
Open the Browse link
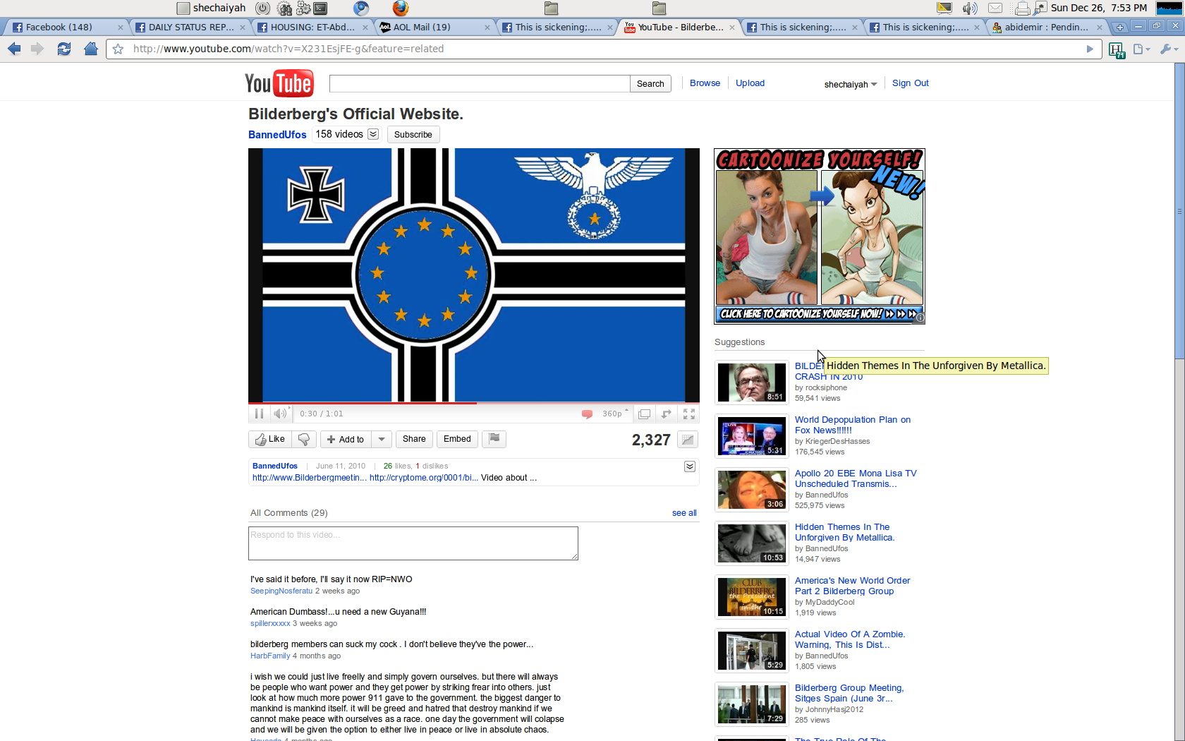[x=705, y=83]
